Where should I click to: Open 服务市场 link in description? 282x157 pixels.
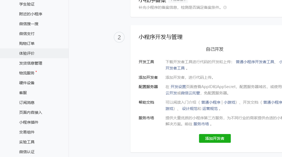tap(201, 124)
